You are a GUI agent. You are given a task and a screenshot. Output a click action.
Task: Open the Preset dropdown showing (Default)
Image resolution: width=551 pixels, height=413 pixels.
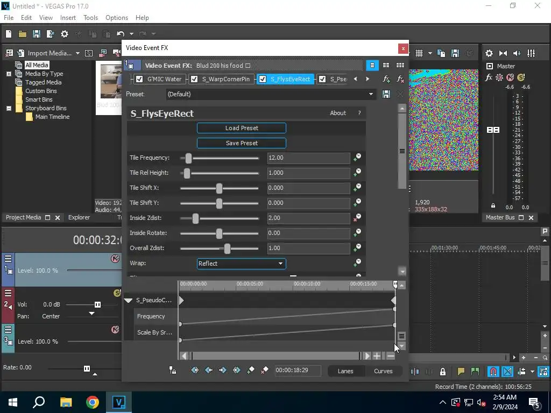(270, 94)
